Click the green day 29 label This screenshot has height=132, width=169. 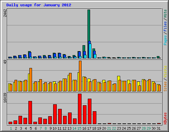(x=149, y=128)
